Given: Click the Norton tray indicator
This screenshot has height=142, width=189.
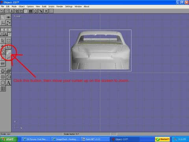Looking at the screenshot, I should point(163,139).
